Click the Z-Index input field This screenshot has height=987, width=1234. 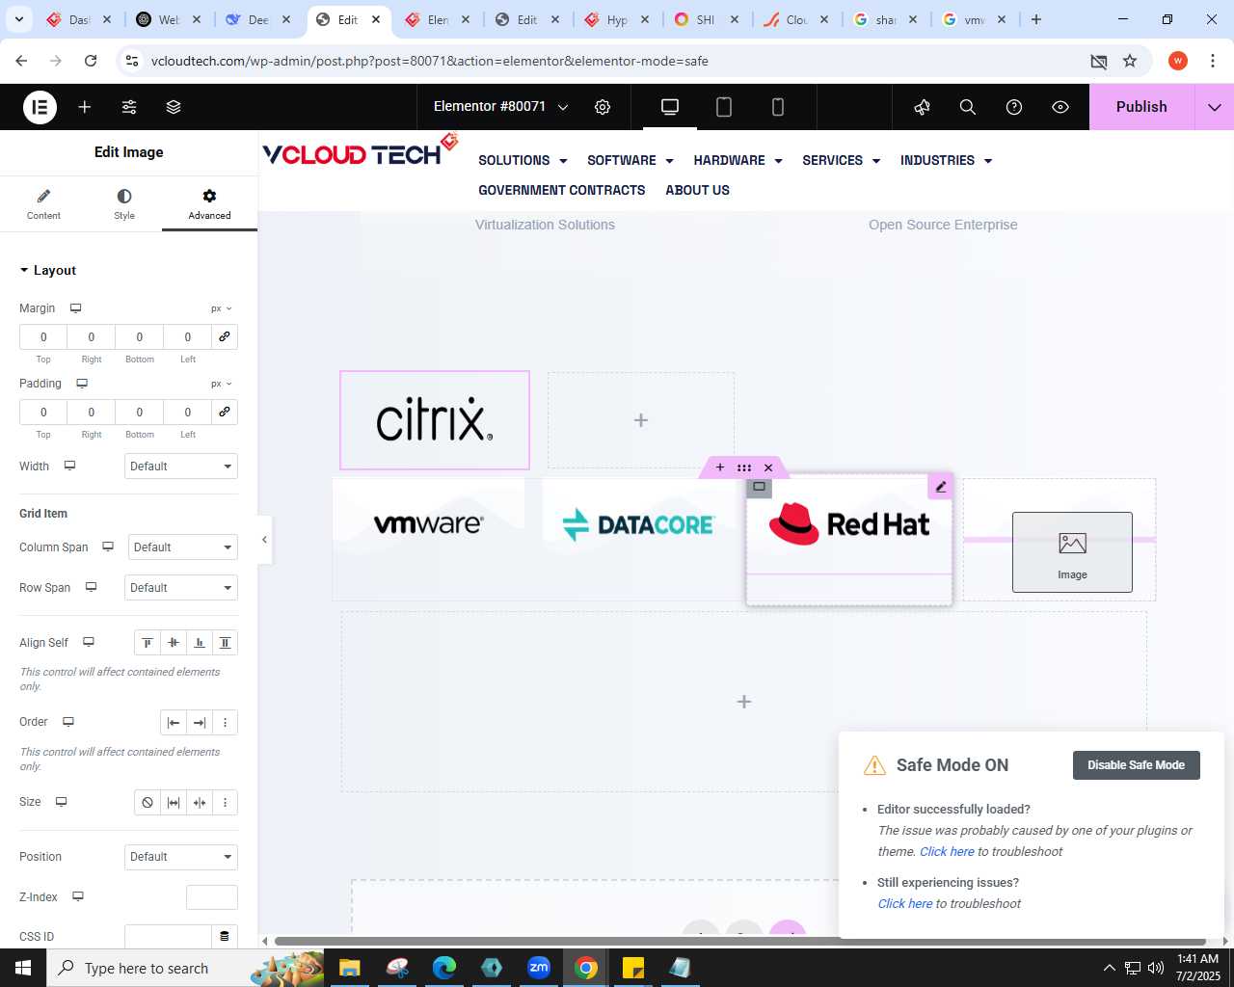[x=212, y=897]
